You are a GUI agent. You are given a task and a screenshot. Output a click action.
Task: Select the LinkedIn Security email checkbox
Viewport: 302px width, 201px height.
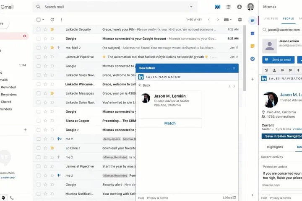click(39, 29)
